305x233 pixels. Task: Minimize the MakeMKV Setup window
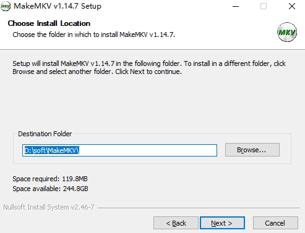point(236,6)
